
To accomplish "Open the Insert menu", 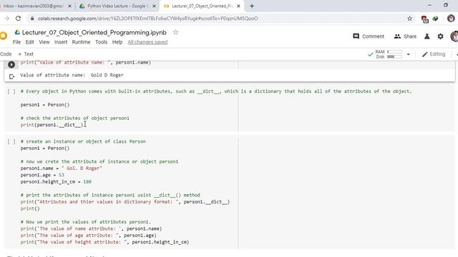I will click(61, 42).
